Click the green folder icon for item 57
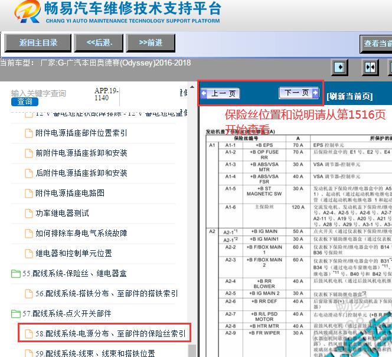This screenshot has width=392, height=357. 16,313
